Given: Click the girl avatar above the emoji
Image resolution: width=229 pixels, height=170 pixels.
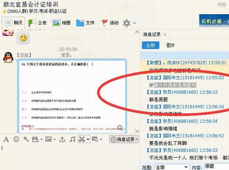Looking at the screenshot, I should [8, 32].
